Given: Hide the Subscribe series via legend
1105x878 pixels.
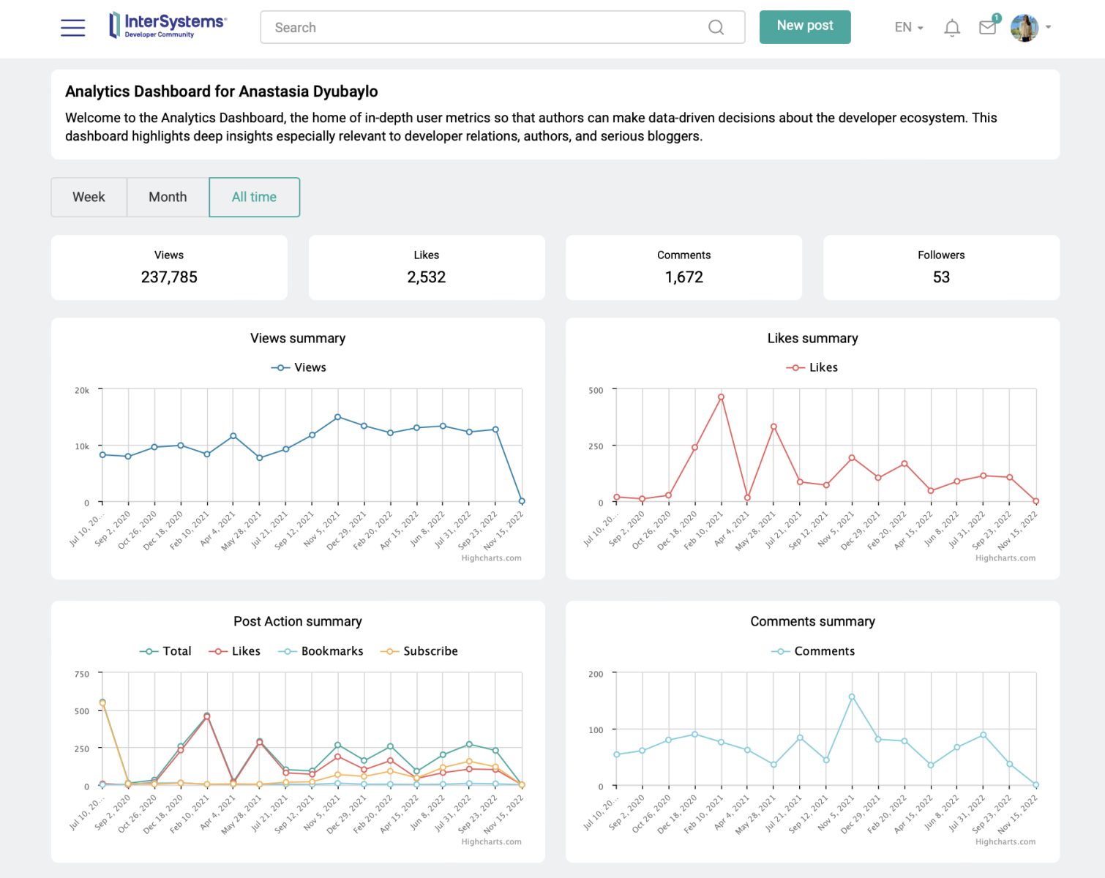Looking at the screenshot, I should click(419, 651).
